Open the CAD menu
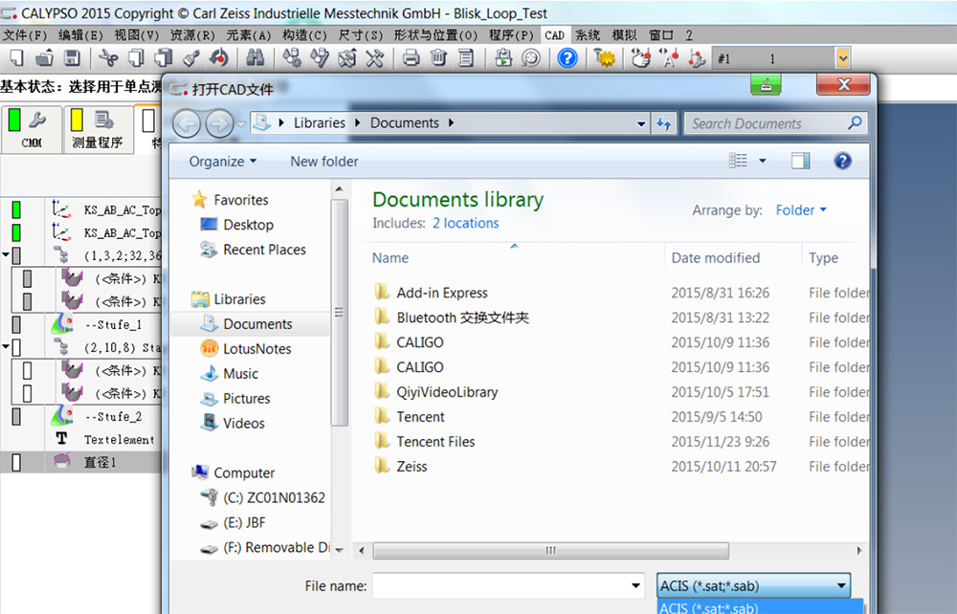 click(x=554, y=34)
